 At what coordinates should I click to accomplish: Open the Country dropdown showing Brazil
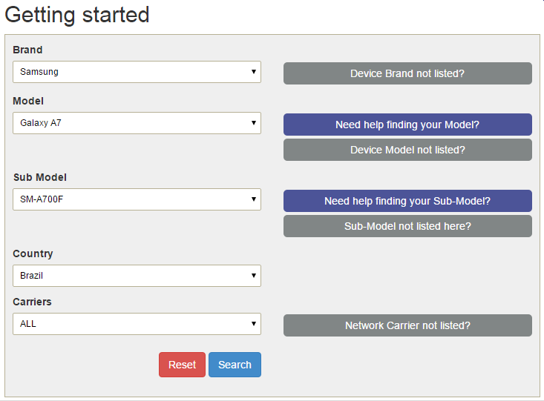point(137,276)
